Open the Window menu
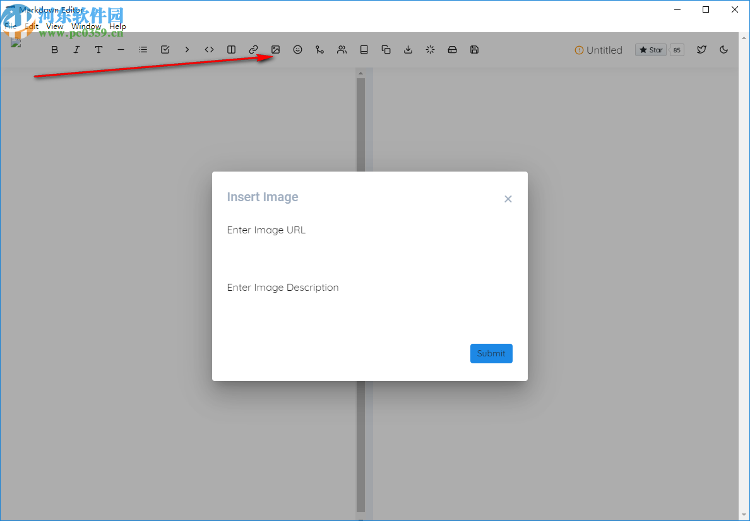Viewport: 750px width, 521px height. (x=86, y=26)
